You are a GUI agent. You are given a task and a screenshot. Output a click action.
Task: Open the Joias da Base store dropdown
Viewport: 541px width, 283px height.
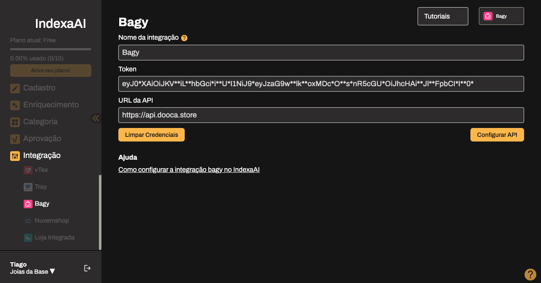pos(33,272)
